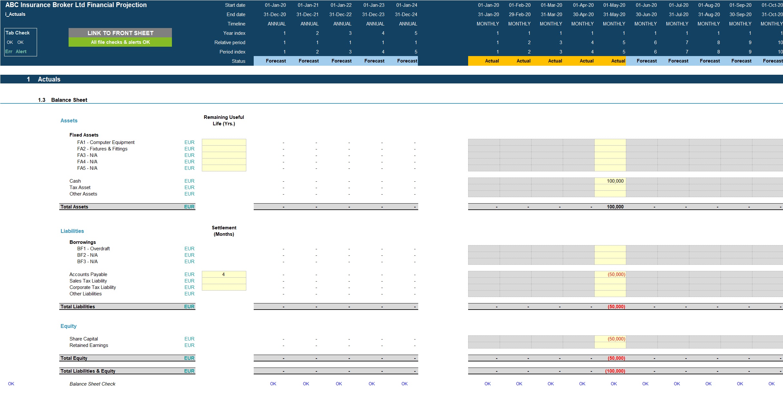This screenshot has height=393, width=783.
Task: Select Sales Tax Liability settlement months input
Action: point(224,281)
